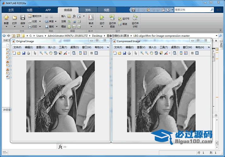
Task: Click print icon in Original Image toolbar
Action: tap(28, 53)
